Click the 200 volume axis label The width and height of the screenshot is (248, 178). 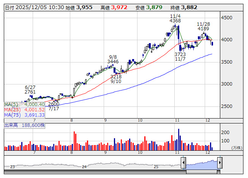pyautogui.click(x=225, y=133)
